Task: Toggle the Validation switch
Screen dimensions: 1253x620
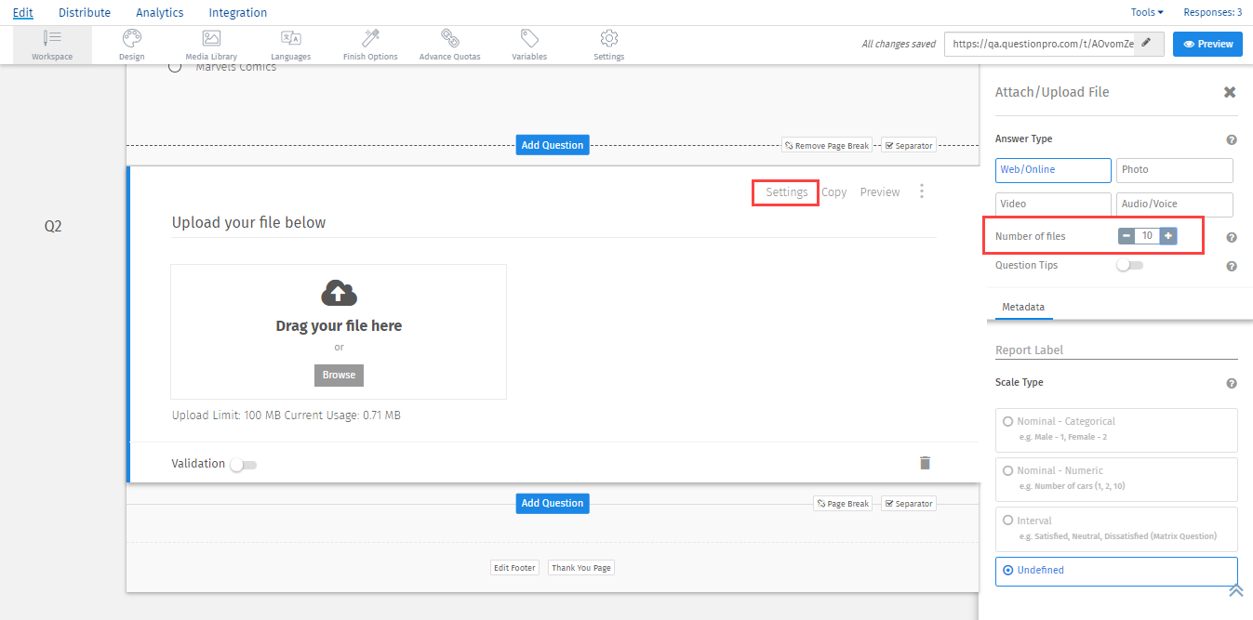Action: [244, 465]
